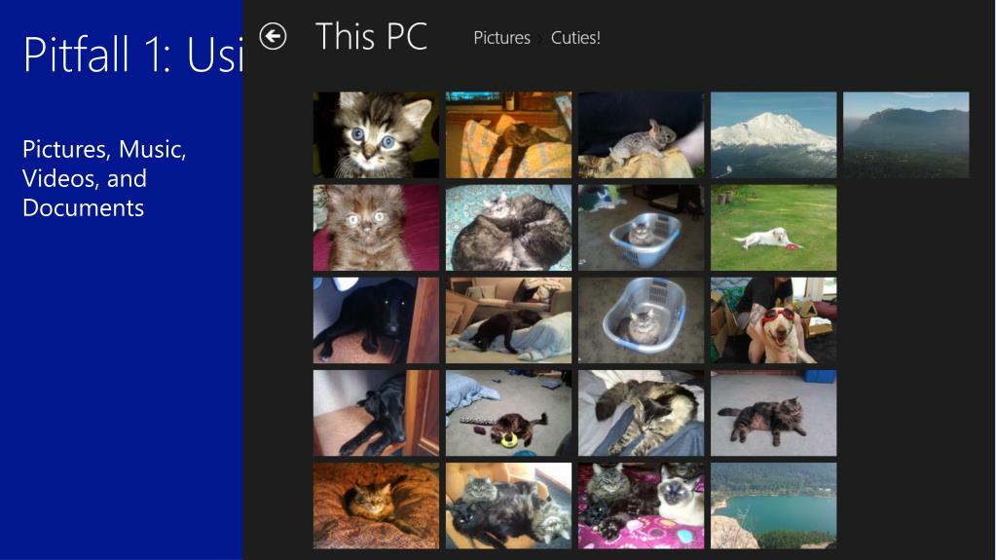Open the cat on orange striped blanket photo

pyautogui.click(x=508, y=134)
